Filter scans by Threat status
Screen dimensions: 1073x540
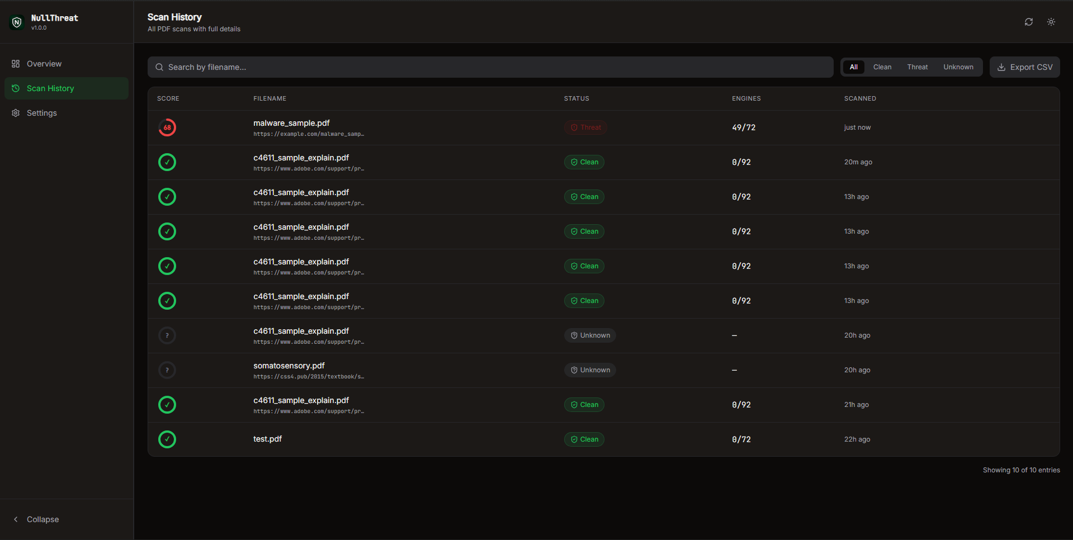(917, 67)
